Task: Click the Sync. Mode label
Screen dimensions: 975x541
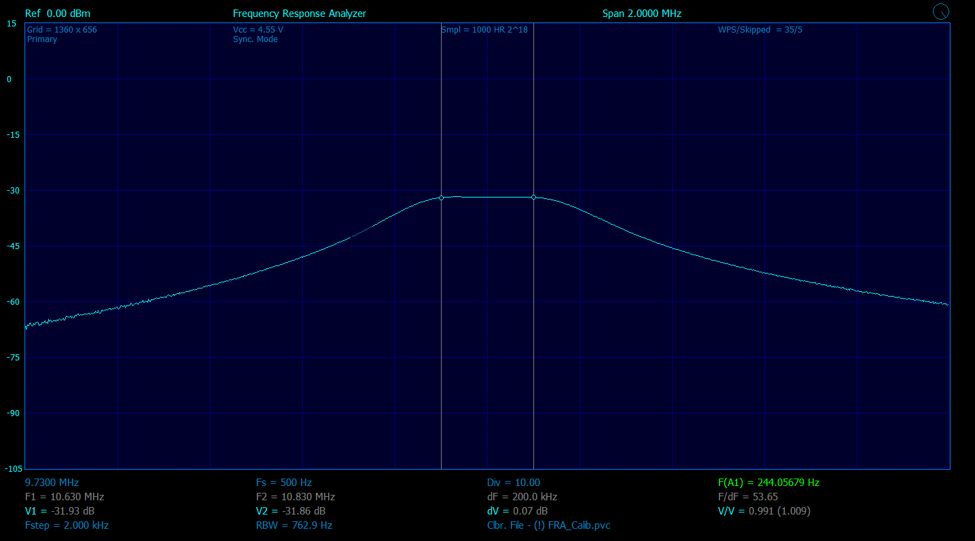Action: (x=255, y=39)
